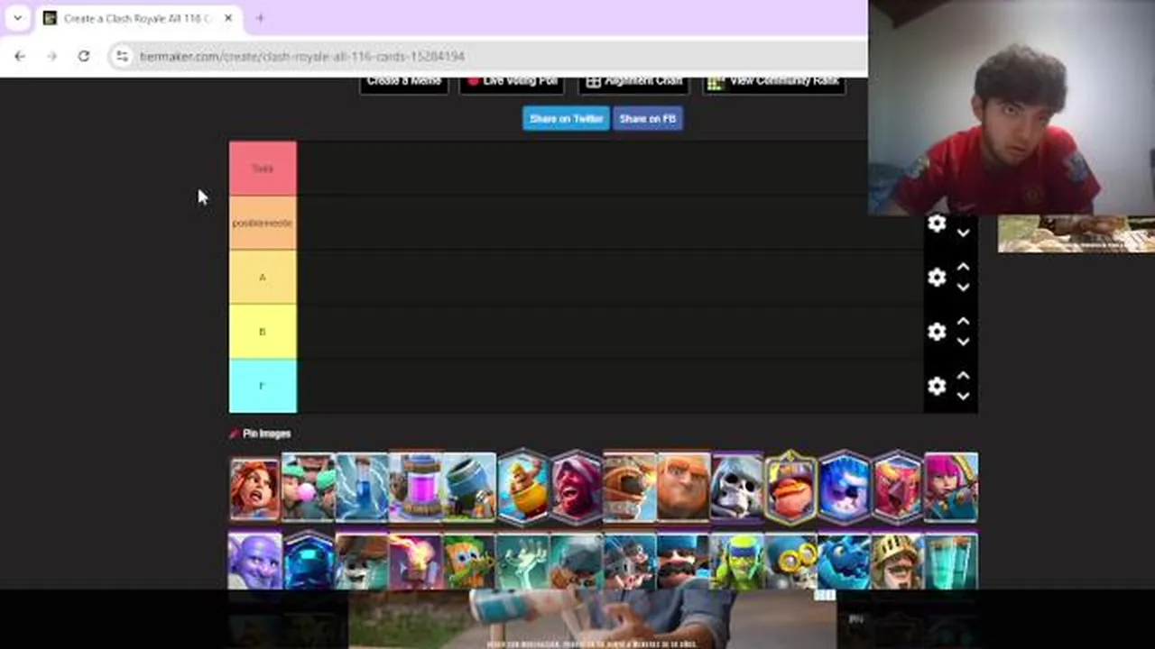Open settings gear for the B tier row
Viewport: 1155px width, 649px height.
937,332
